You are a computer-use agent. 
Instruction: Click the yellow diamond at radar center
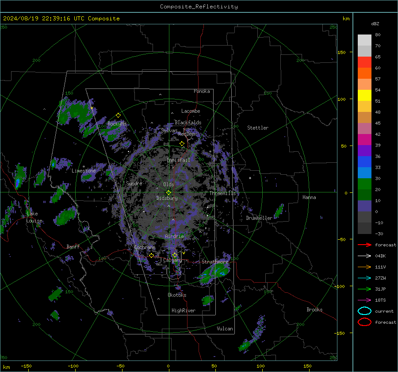168,193
